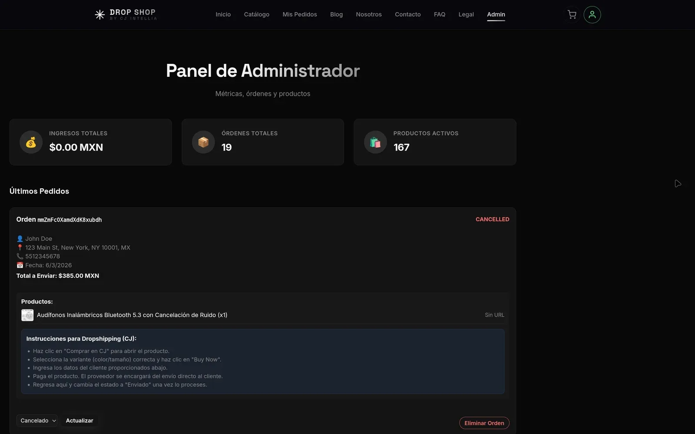Click the Panel de Administrador title
Screen dimensions: 695x434
coord(263,71)
